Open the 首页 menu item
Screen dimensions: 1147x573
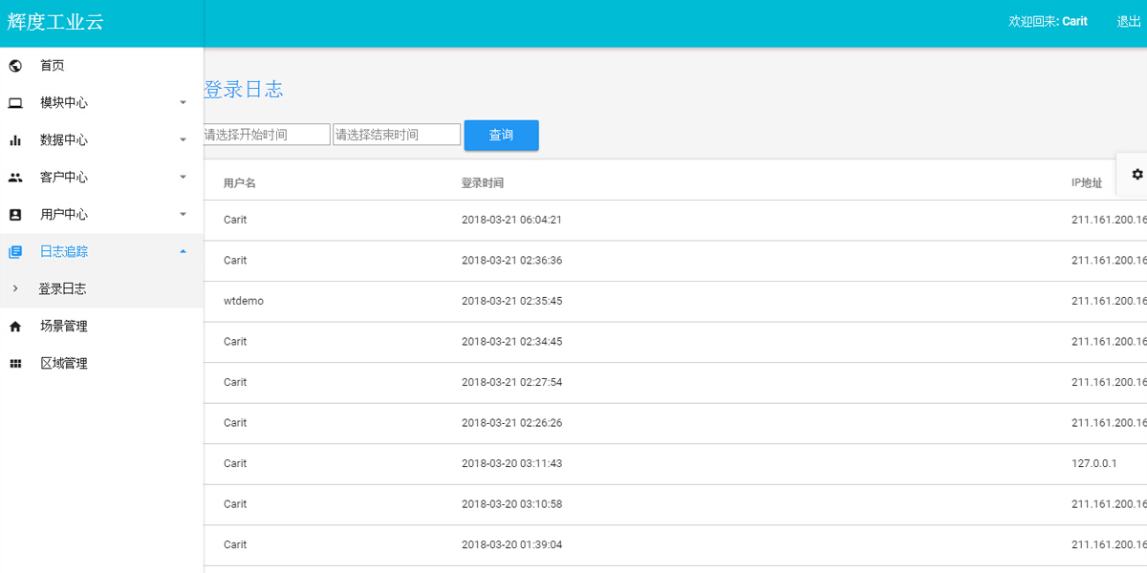(53, 66)
